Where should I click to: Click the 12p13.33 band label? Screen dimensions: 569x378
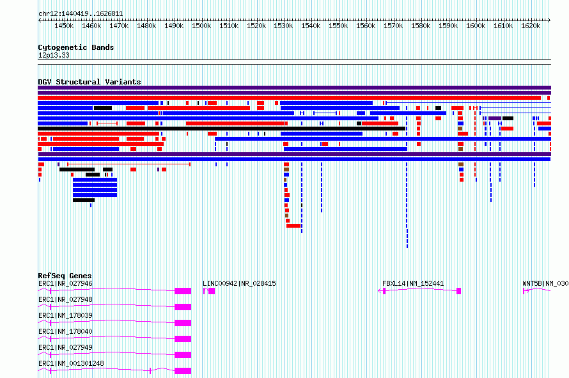tap(54, 55)
